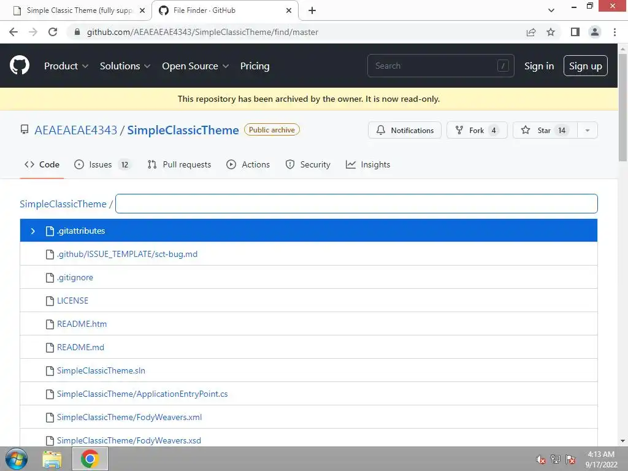628x471 pixels.
Task: Click file icon beside FodyWeavers.xml
Action: (x=50, y=417)
